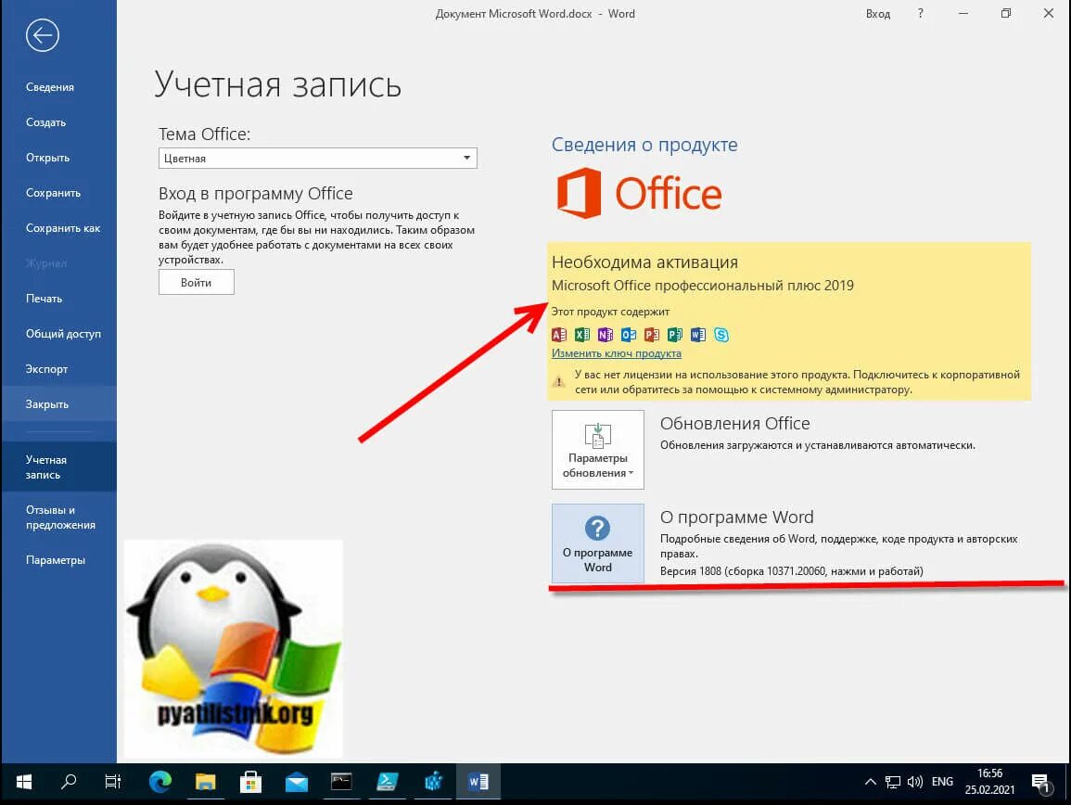Image resolution: width=1071 pixels, height=805 pixels.
Task: Click the Изменить ключ продукта link
Action: coord(616,353)
